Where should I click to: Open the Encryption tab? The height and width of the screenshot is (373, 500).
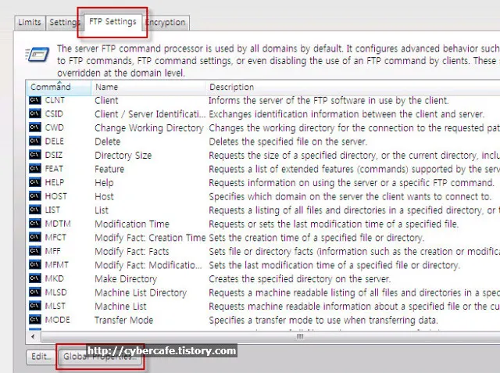coord(166,23)
